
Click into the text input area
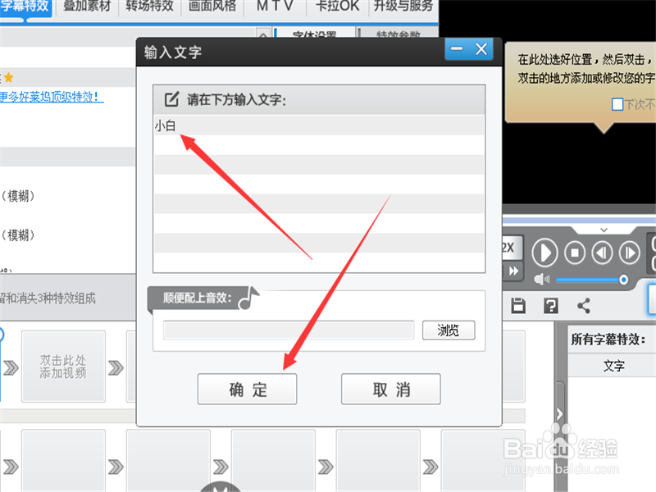[x=319, y=194]
